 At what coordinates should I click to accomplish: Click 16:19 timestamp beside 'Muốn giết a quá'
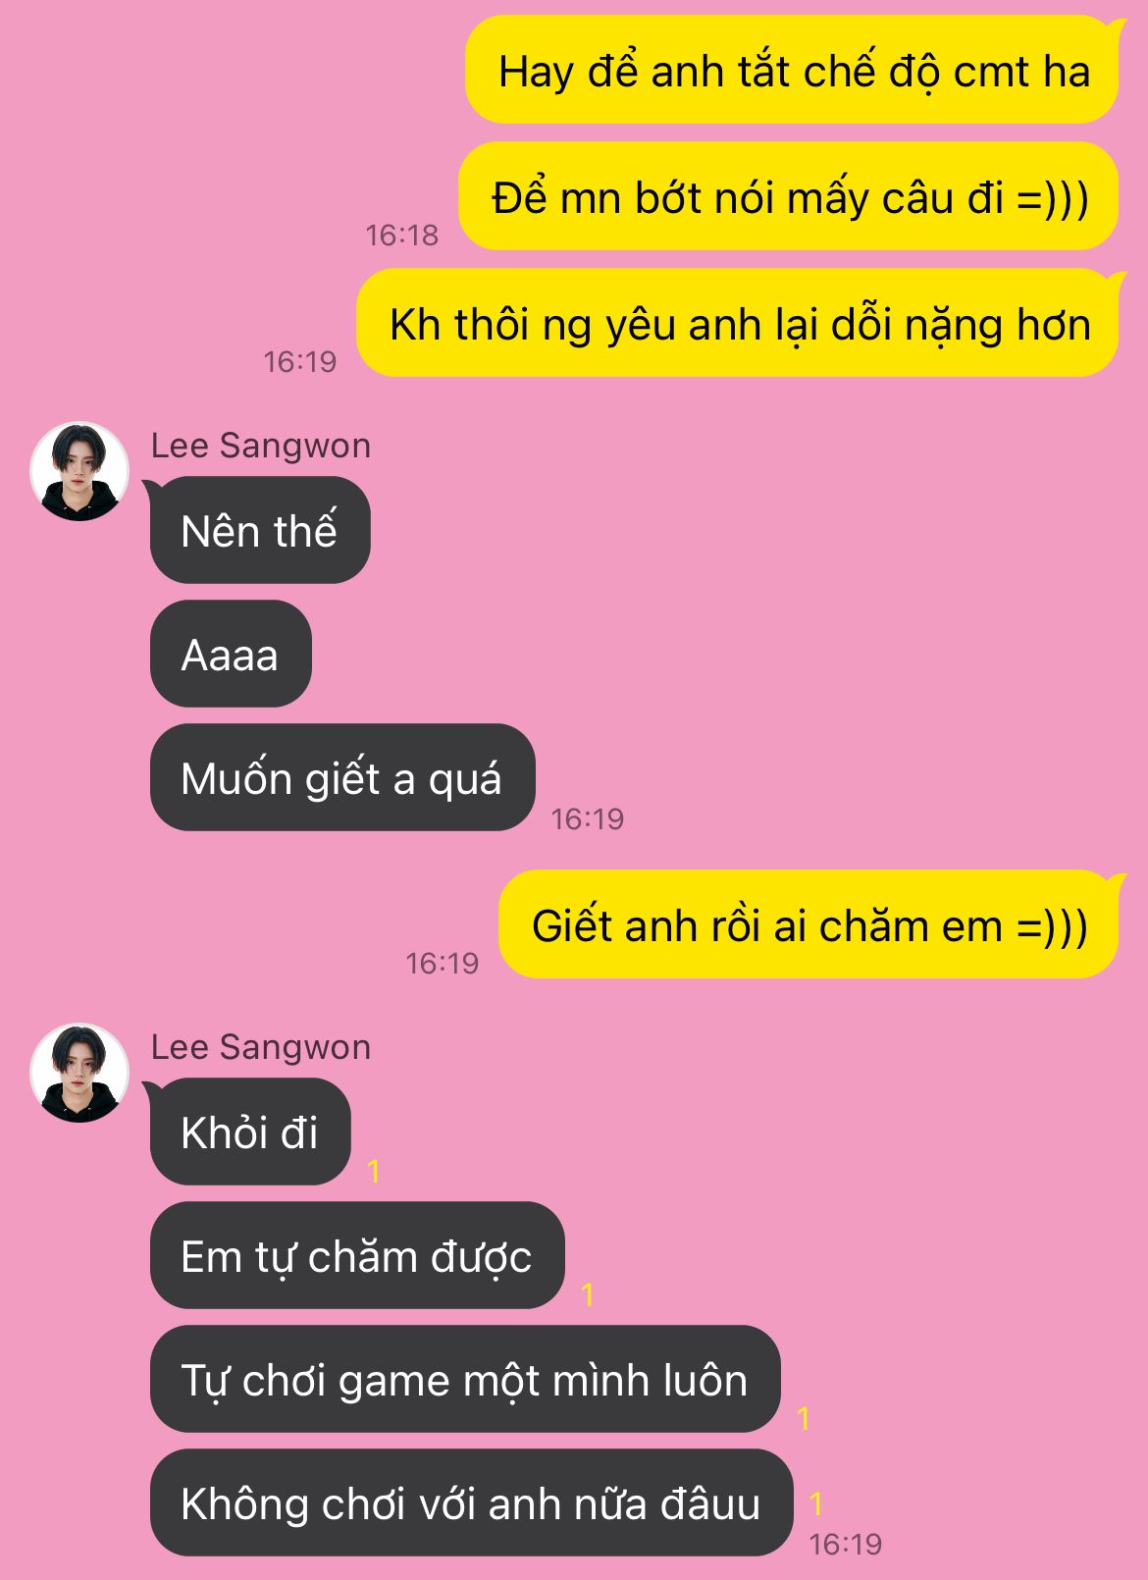[588, 818]
